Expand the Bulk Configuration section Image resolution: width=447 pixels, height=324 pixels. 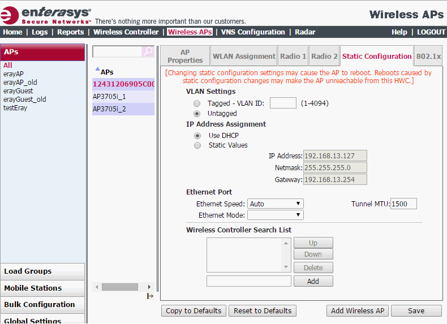(x=43, y=305)
